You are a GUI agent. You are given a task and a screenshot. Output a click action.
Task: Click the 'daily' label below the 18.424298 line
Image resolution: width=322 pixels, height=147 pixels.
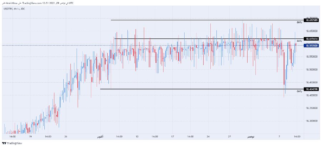[x=299, y=91]
